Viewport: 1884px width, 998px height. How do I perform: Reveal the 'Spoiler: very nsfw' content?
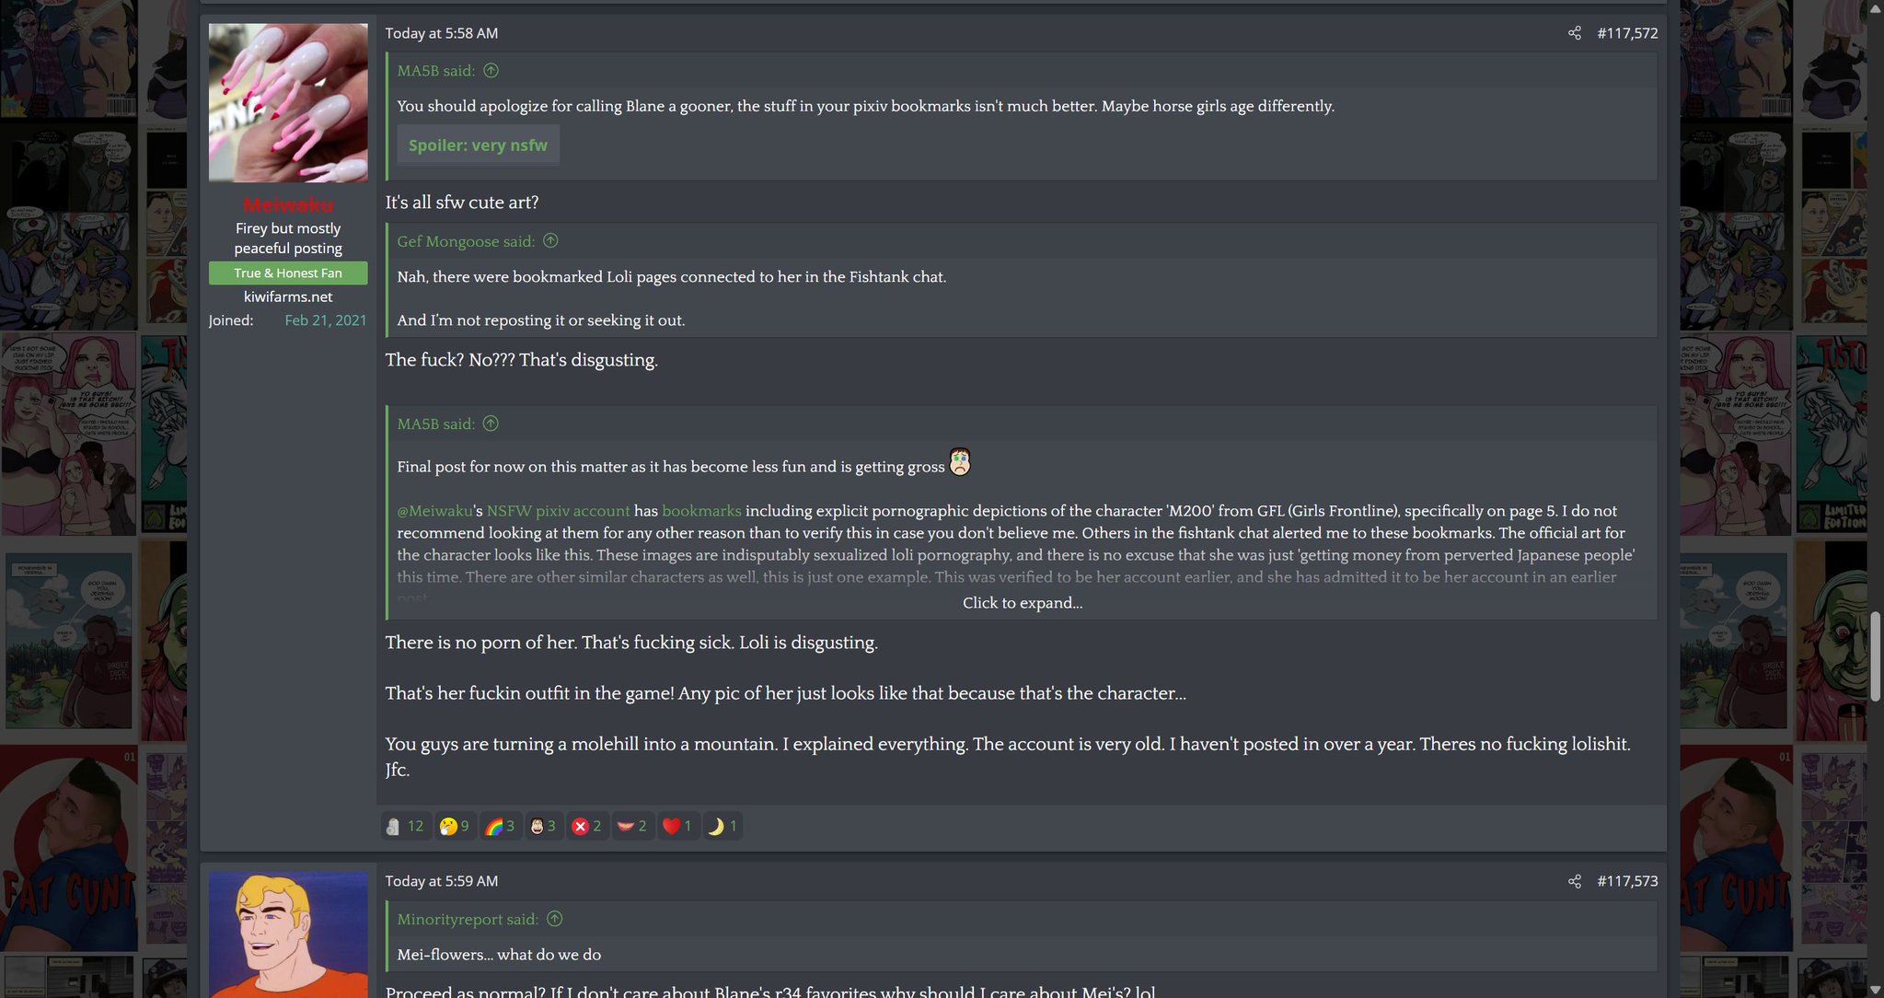coord(478,145)
